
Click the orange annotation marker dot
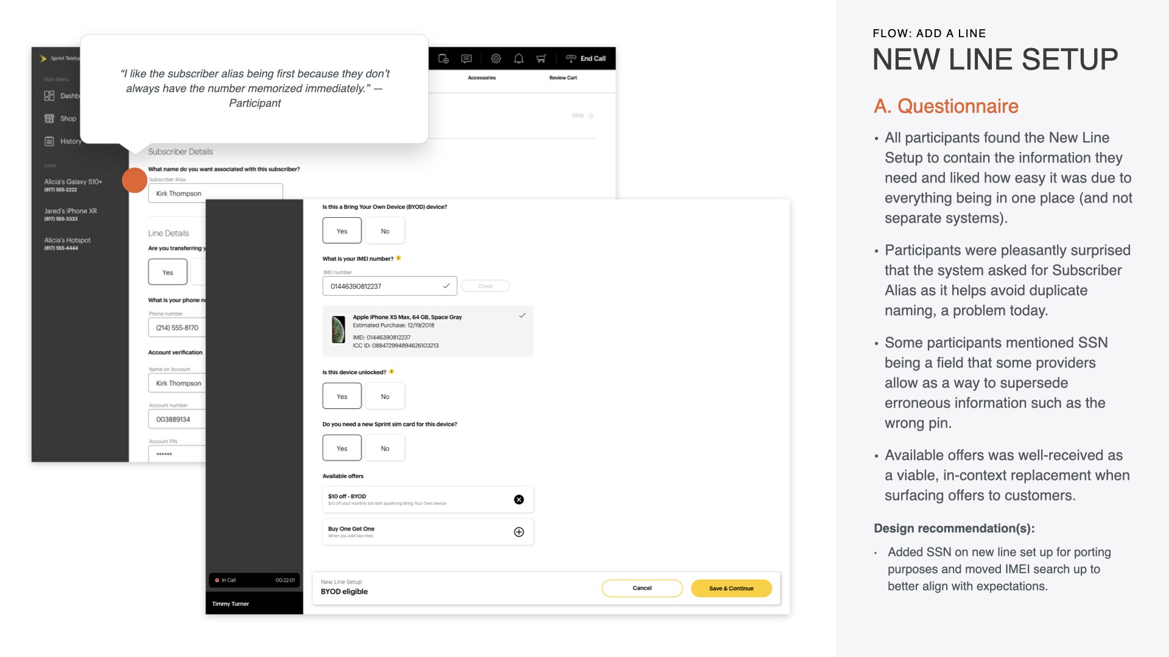coord(135,180)
